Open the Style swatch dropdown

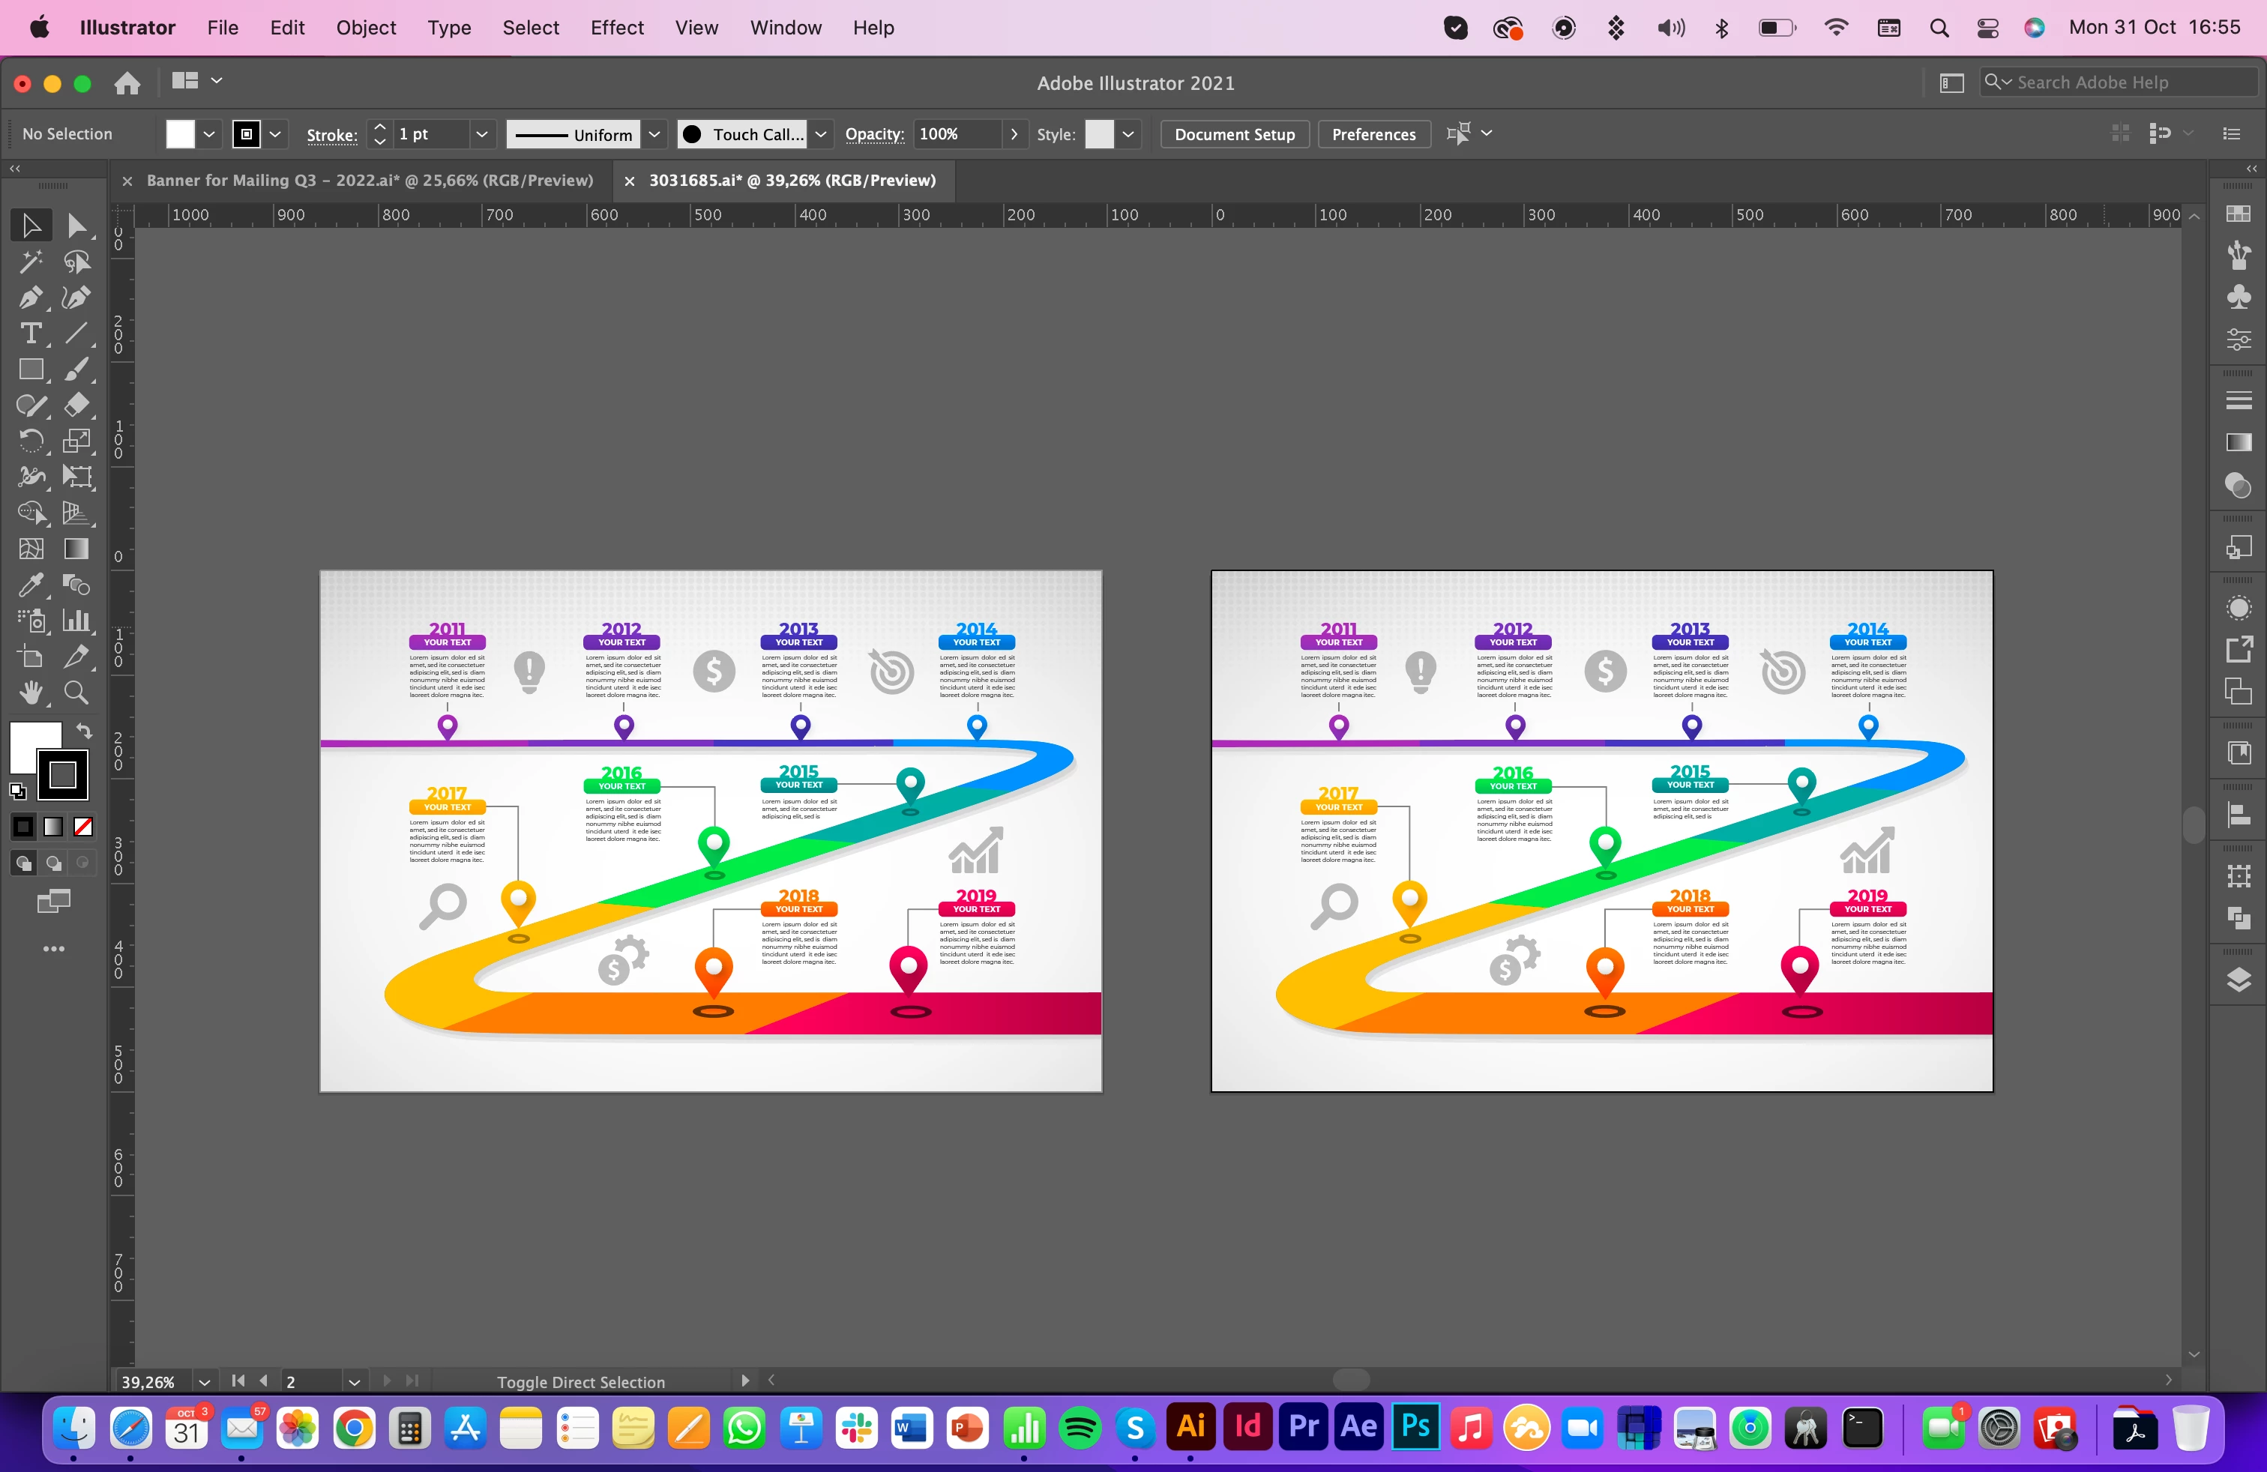point(1128,134)
